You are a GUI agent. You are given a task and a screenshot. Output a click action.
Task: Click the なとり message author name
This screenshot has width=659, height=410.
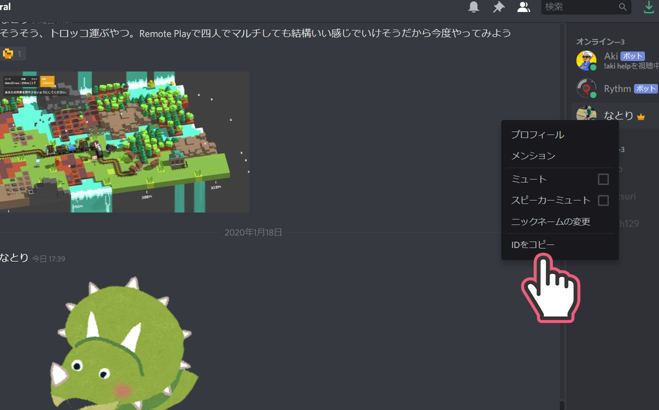[14, 258]
